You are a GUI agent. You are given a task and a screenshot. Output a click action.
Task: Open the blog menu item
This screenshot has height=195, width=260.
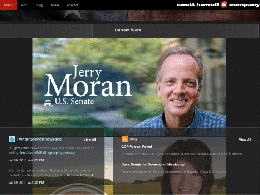pyautogui.click(x=40, y=5)
